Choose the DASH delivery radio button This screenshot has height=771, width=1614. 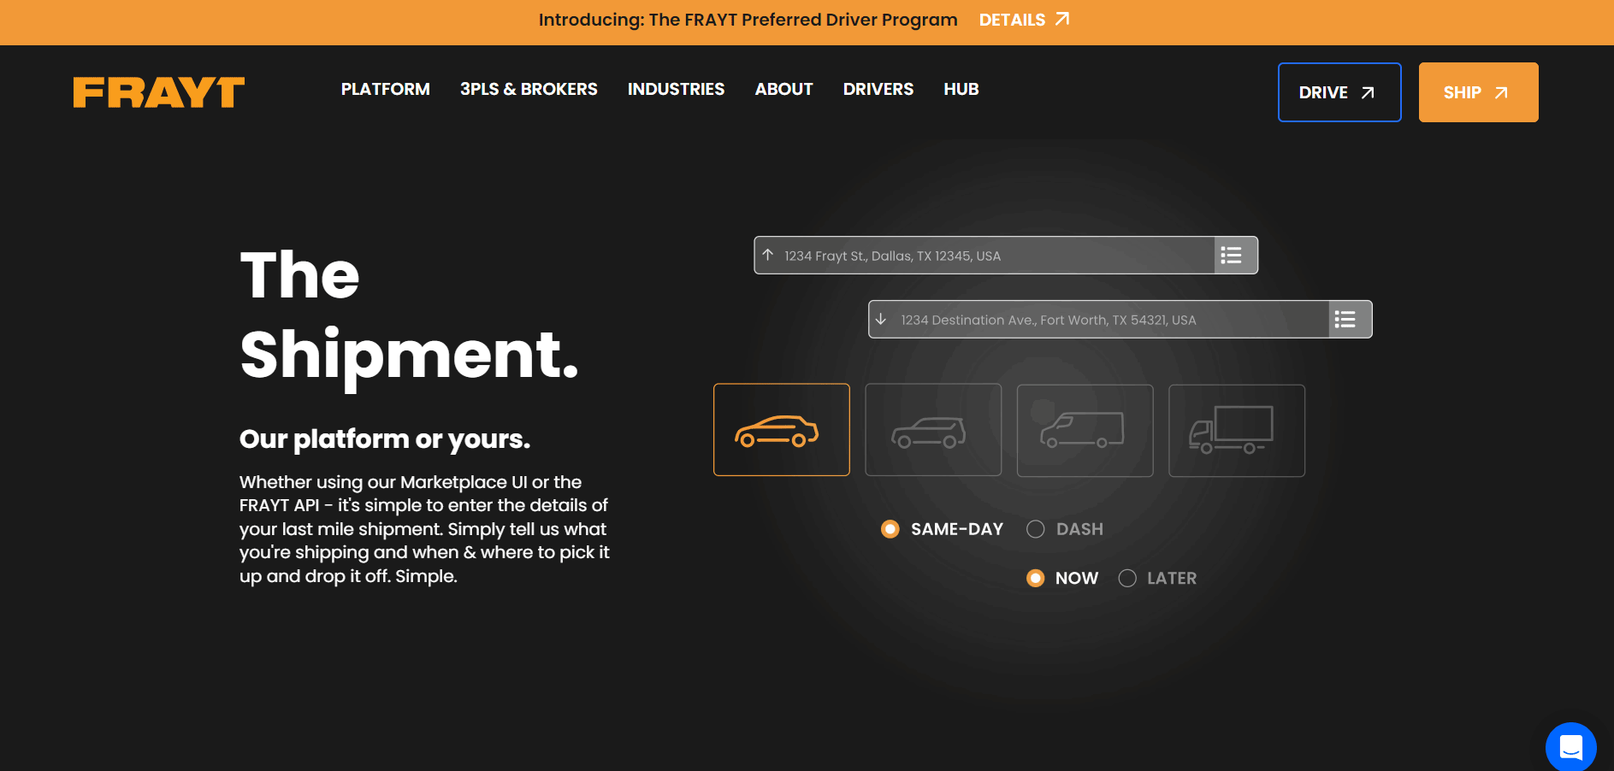click(1036, 529)
